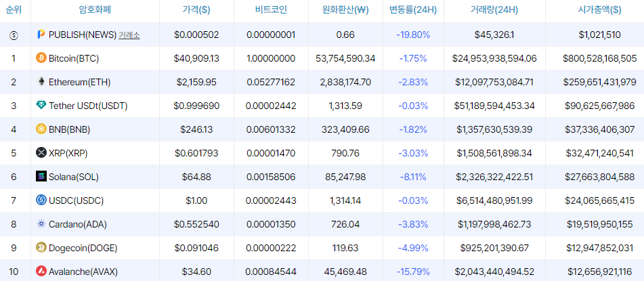Sort by the 원화환산(₩) column header
The width and height of the screenshot is (644, 281).
pos(345,10)
